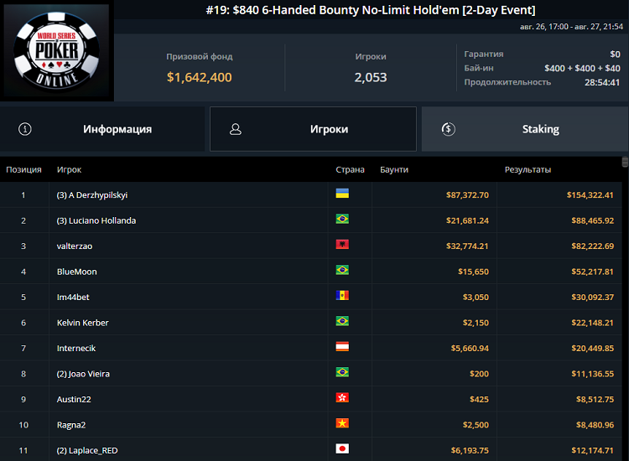Sort by Результаты column header
The height and width of the screenshot is (461, 629).
pos(528,169)
